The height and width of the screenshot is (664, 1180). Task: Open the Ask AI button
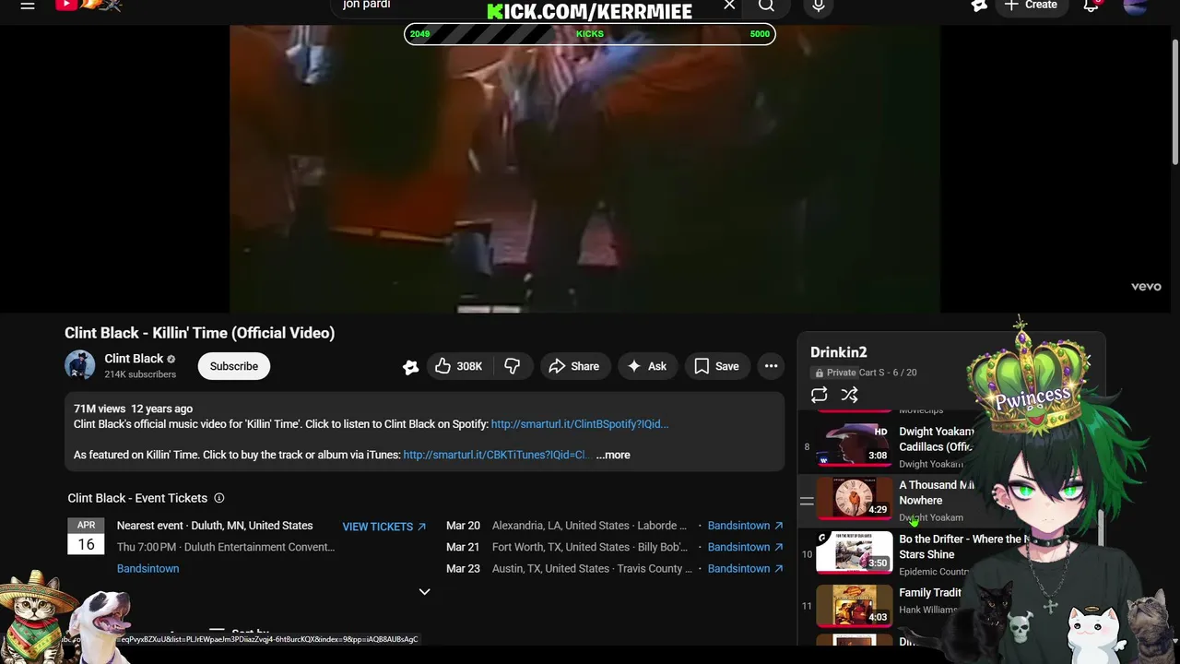pyautogui.click(x=647, y=366)
